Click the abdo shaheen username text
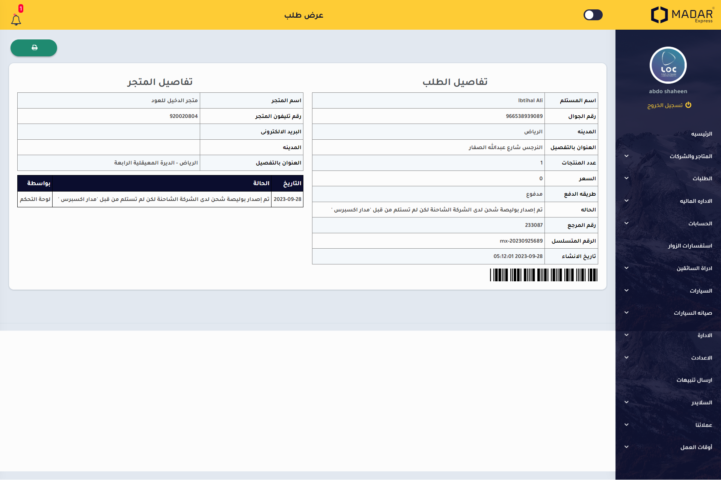Image resolution: width=721 pixels, height=480 pixels. (668, 91)
